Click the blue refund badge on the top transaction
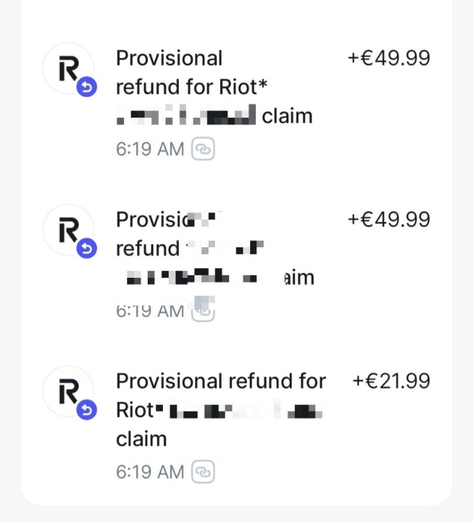Viewport: 473px width, 522px height. pyautogui.click(x=86, y=89)
